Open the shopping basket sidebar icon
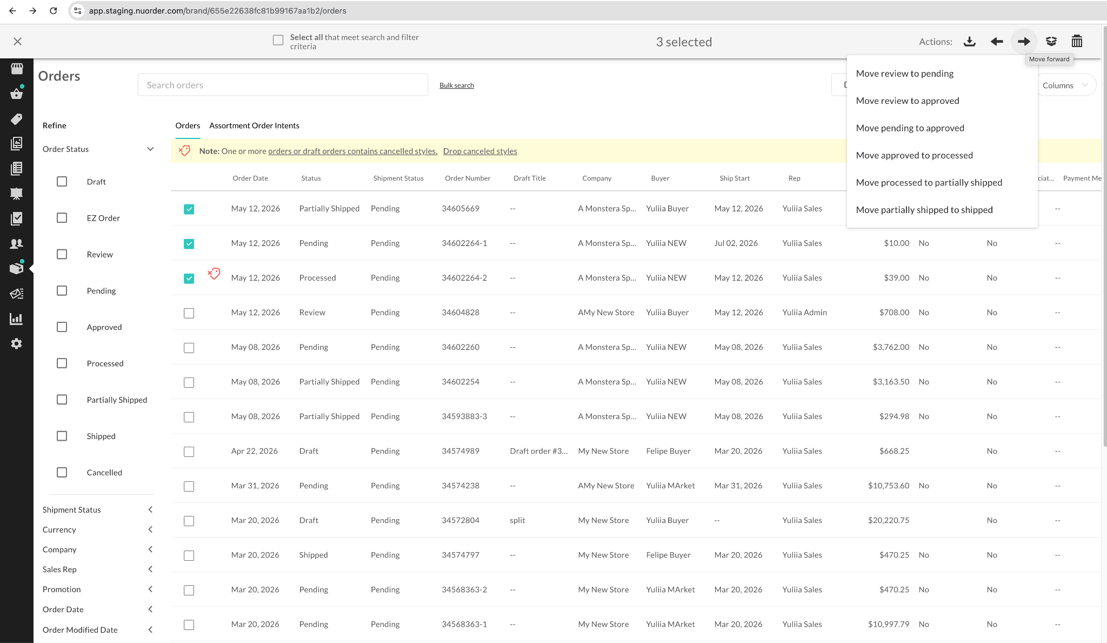The height and width of the screenshot is (643, 1107). pyautogui.click(x=17, y=94)
